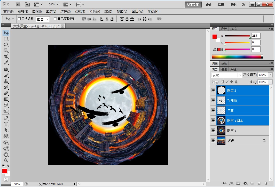This screenshot has height=187, width=275.
Task: Open the 图层 auto-select dropdown
Action: click(x=43, y=19)
